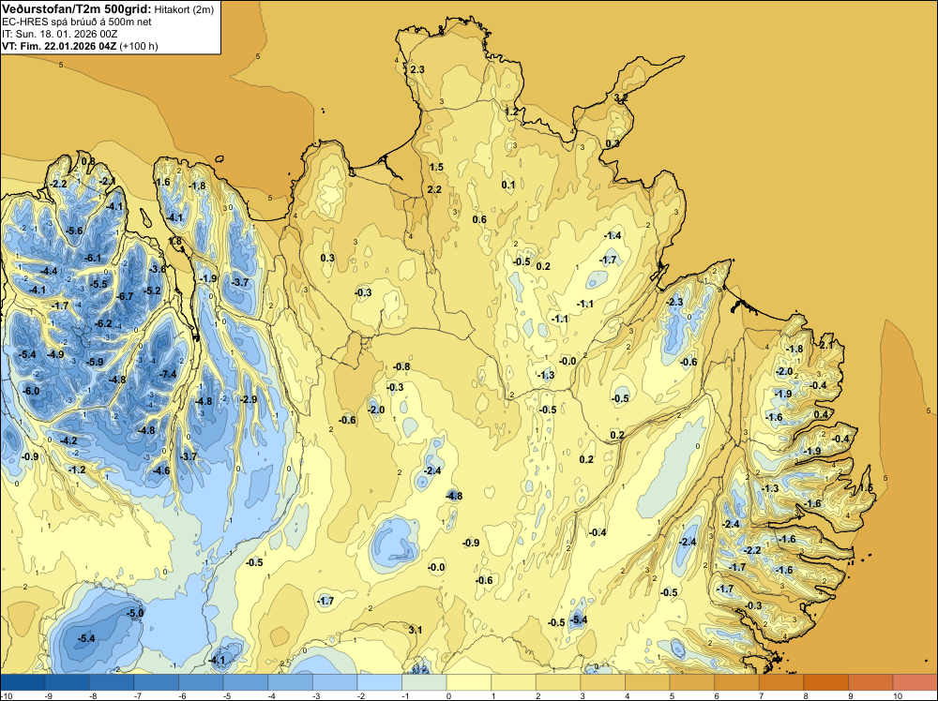Click the 'Hitakort (2m)' subtitle text
This screenshot has height=701, width=938.
coord(184,9)
